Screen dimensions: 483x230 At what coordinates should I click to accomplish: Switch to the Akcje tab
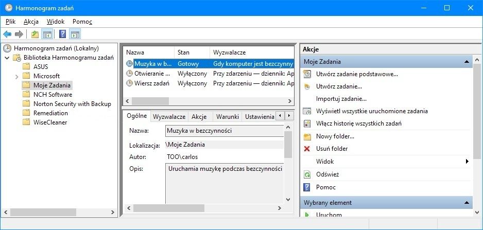199,117
